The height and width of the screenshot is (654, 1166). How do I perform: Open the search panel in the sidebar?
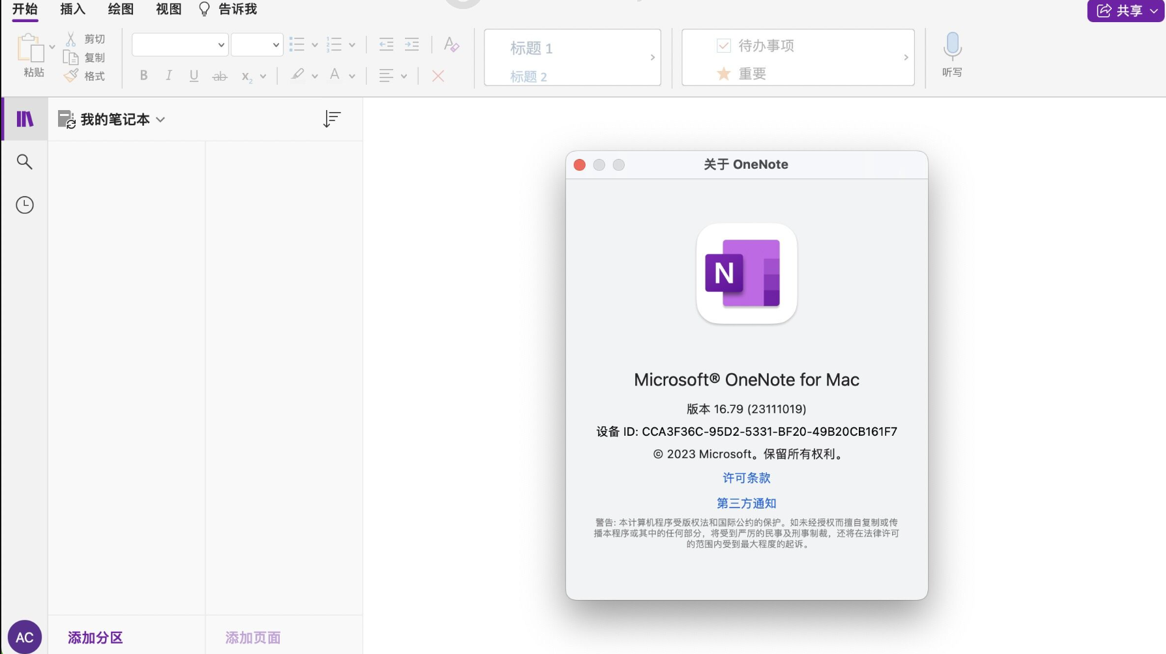24,162
